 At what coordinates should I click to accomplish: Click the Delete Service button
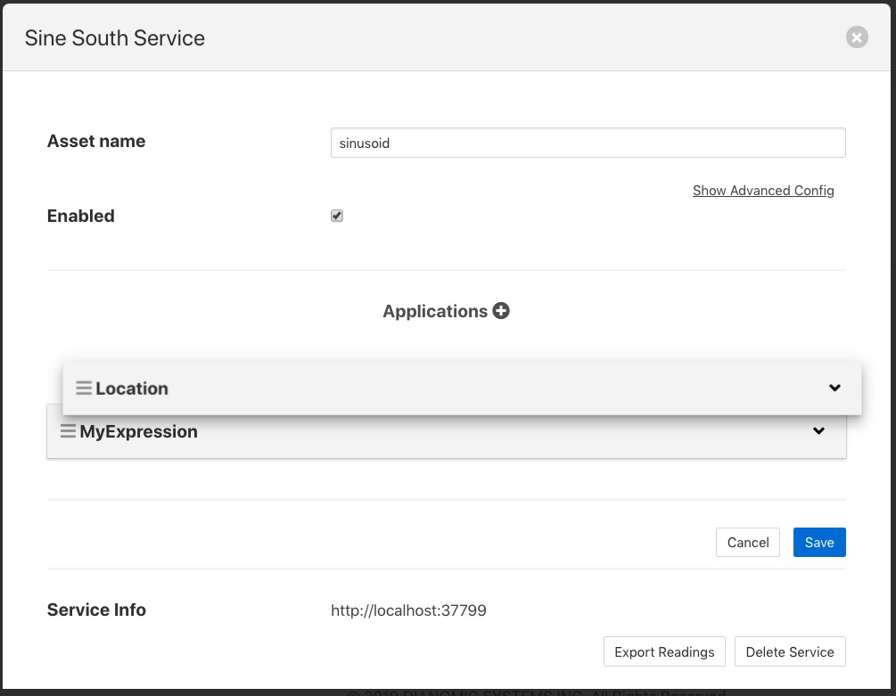pos(789,651)
